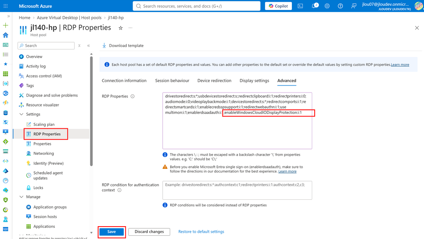Viewport: 424px width, 239px height.
Task: Open SQL databases icon in left rail
Action: tap(5, 113)
